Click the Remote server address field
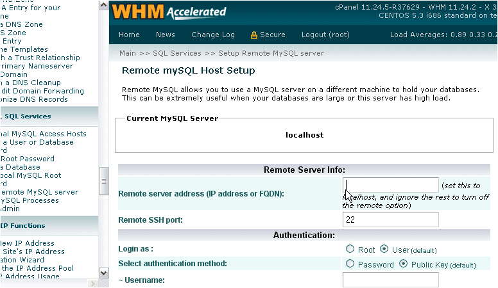Image resolution: width=498 pixels, height=288 pixels. [x=390, y=185]
